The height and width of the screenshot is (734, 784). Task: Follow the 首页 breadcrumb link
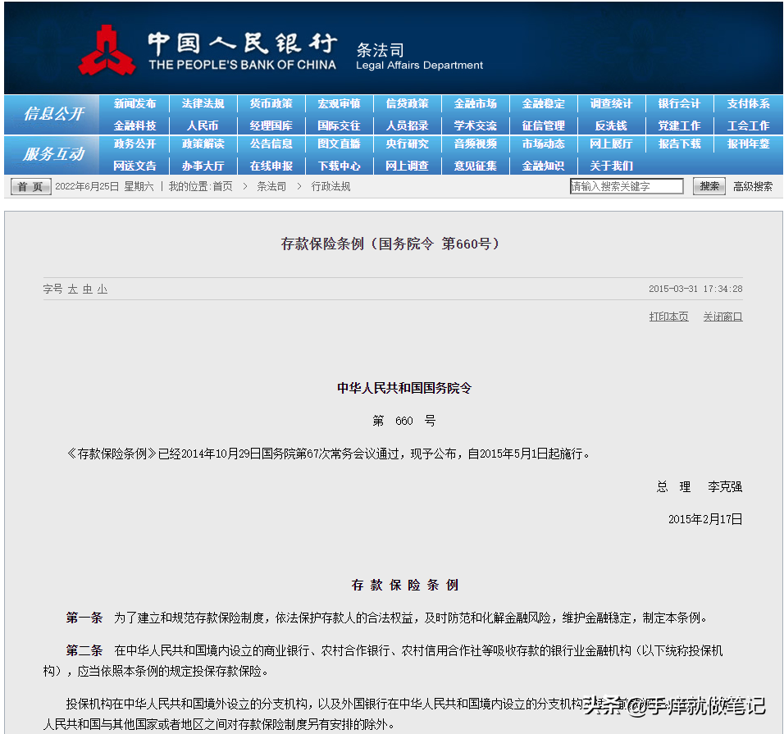[x=222, y=186]
